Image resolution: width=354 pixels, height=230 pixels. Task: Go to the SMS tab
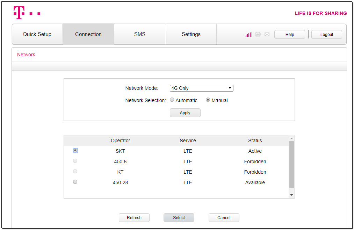pos(140,34)
